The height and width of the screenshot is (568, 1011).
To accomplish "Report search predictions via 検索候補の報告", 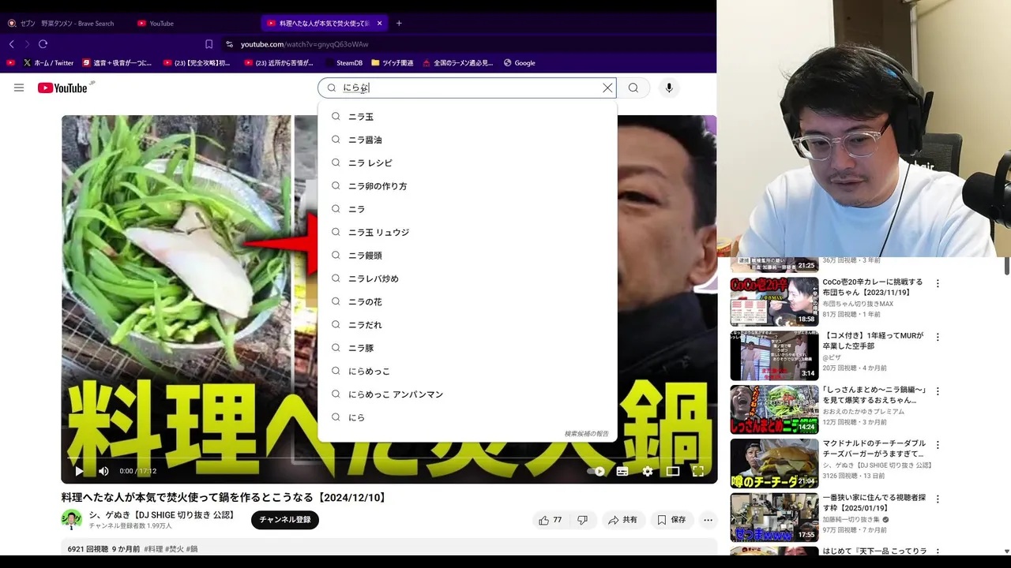I will 586,434.
